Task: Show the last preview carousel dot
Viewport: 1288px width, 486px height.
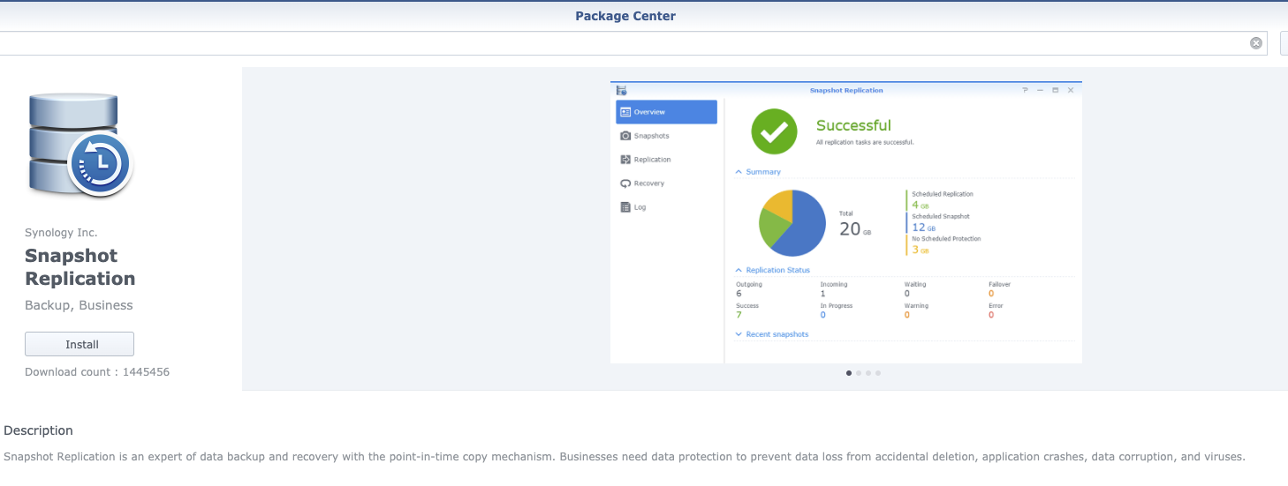Action: [x=878, y=373]
